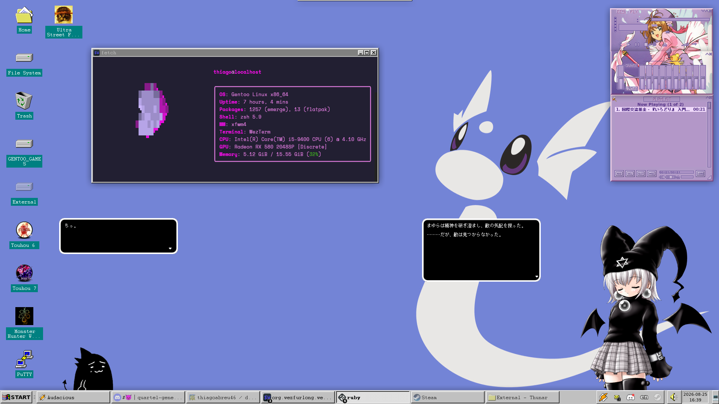Screen dimensions: 719x404
Task: Click the playlist resize corner handle
Action: point(709,178)
